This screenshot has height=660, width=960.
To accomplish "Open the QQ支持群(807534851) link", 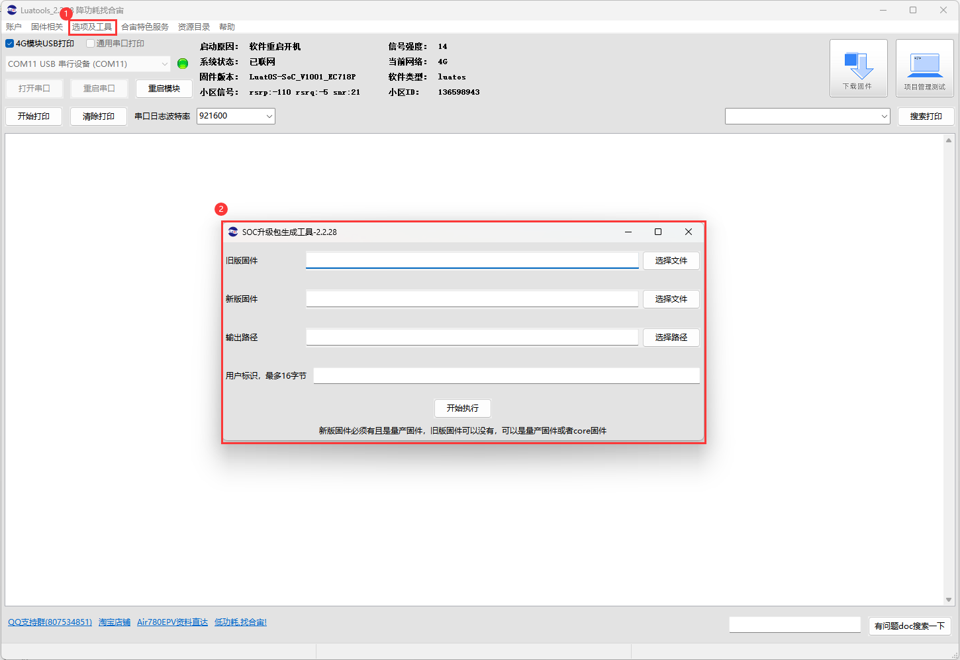I will (50, 622).
